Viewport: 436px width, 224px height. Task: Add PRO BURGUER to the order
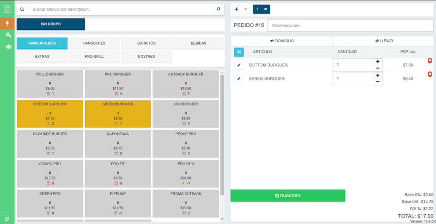(x=118, y=84)
